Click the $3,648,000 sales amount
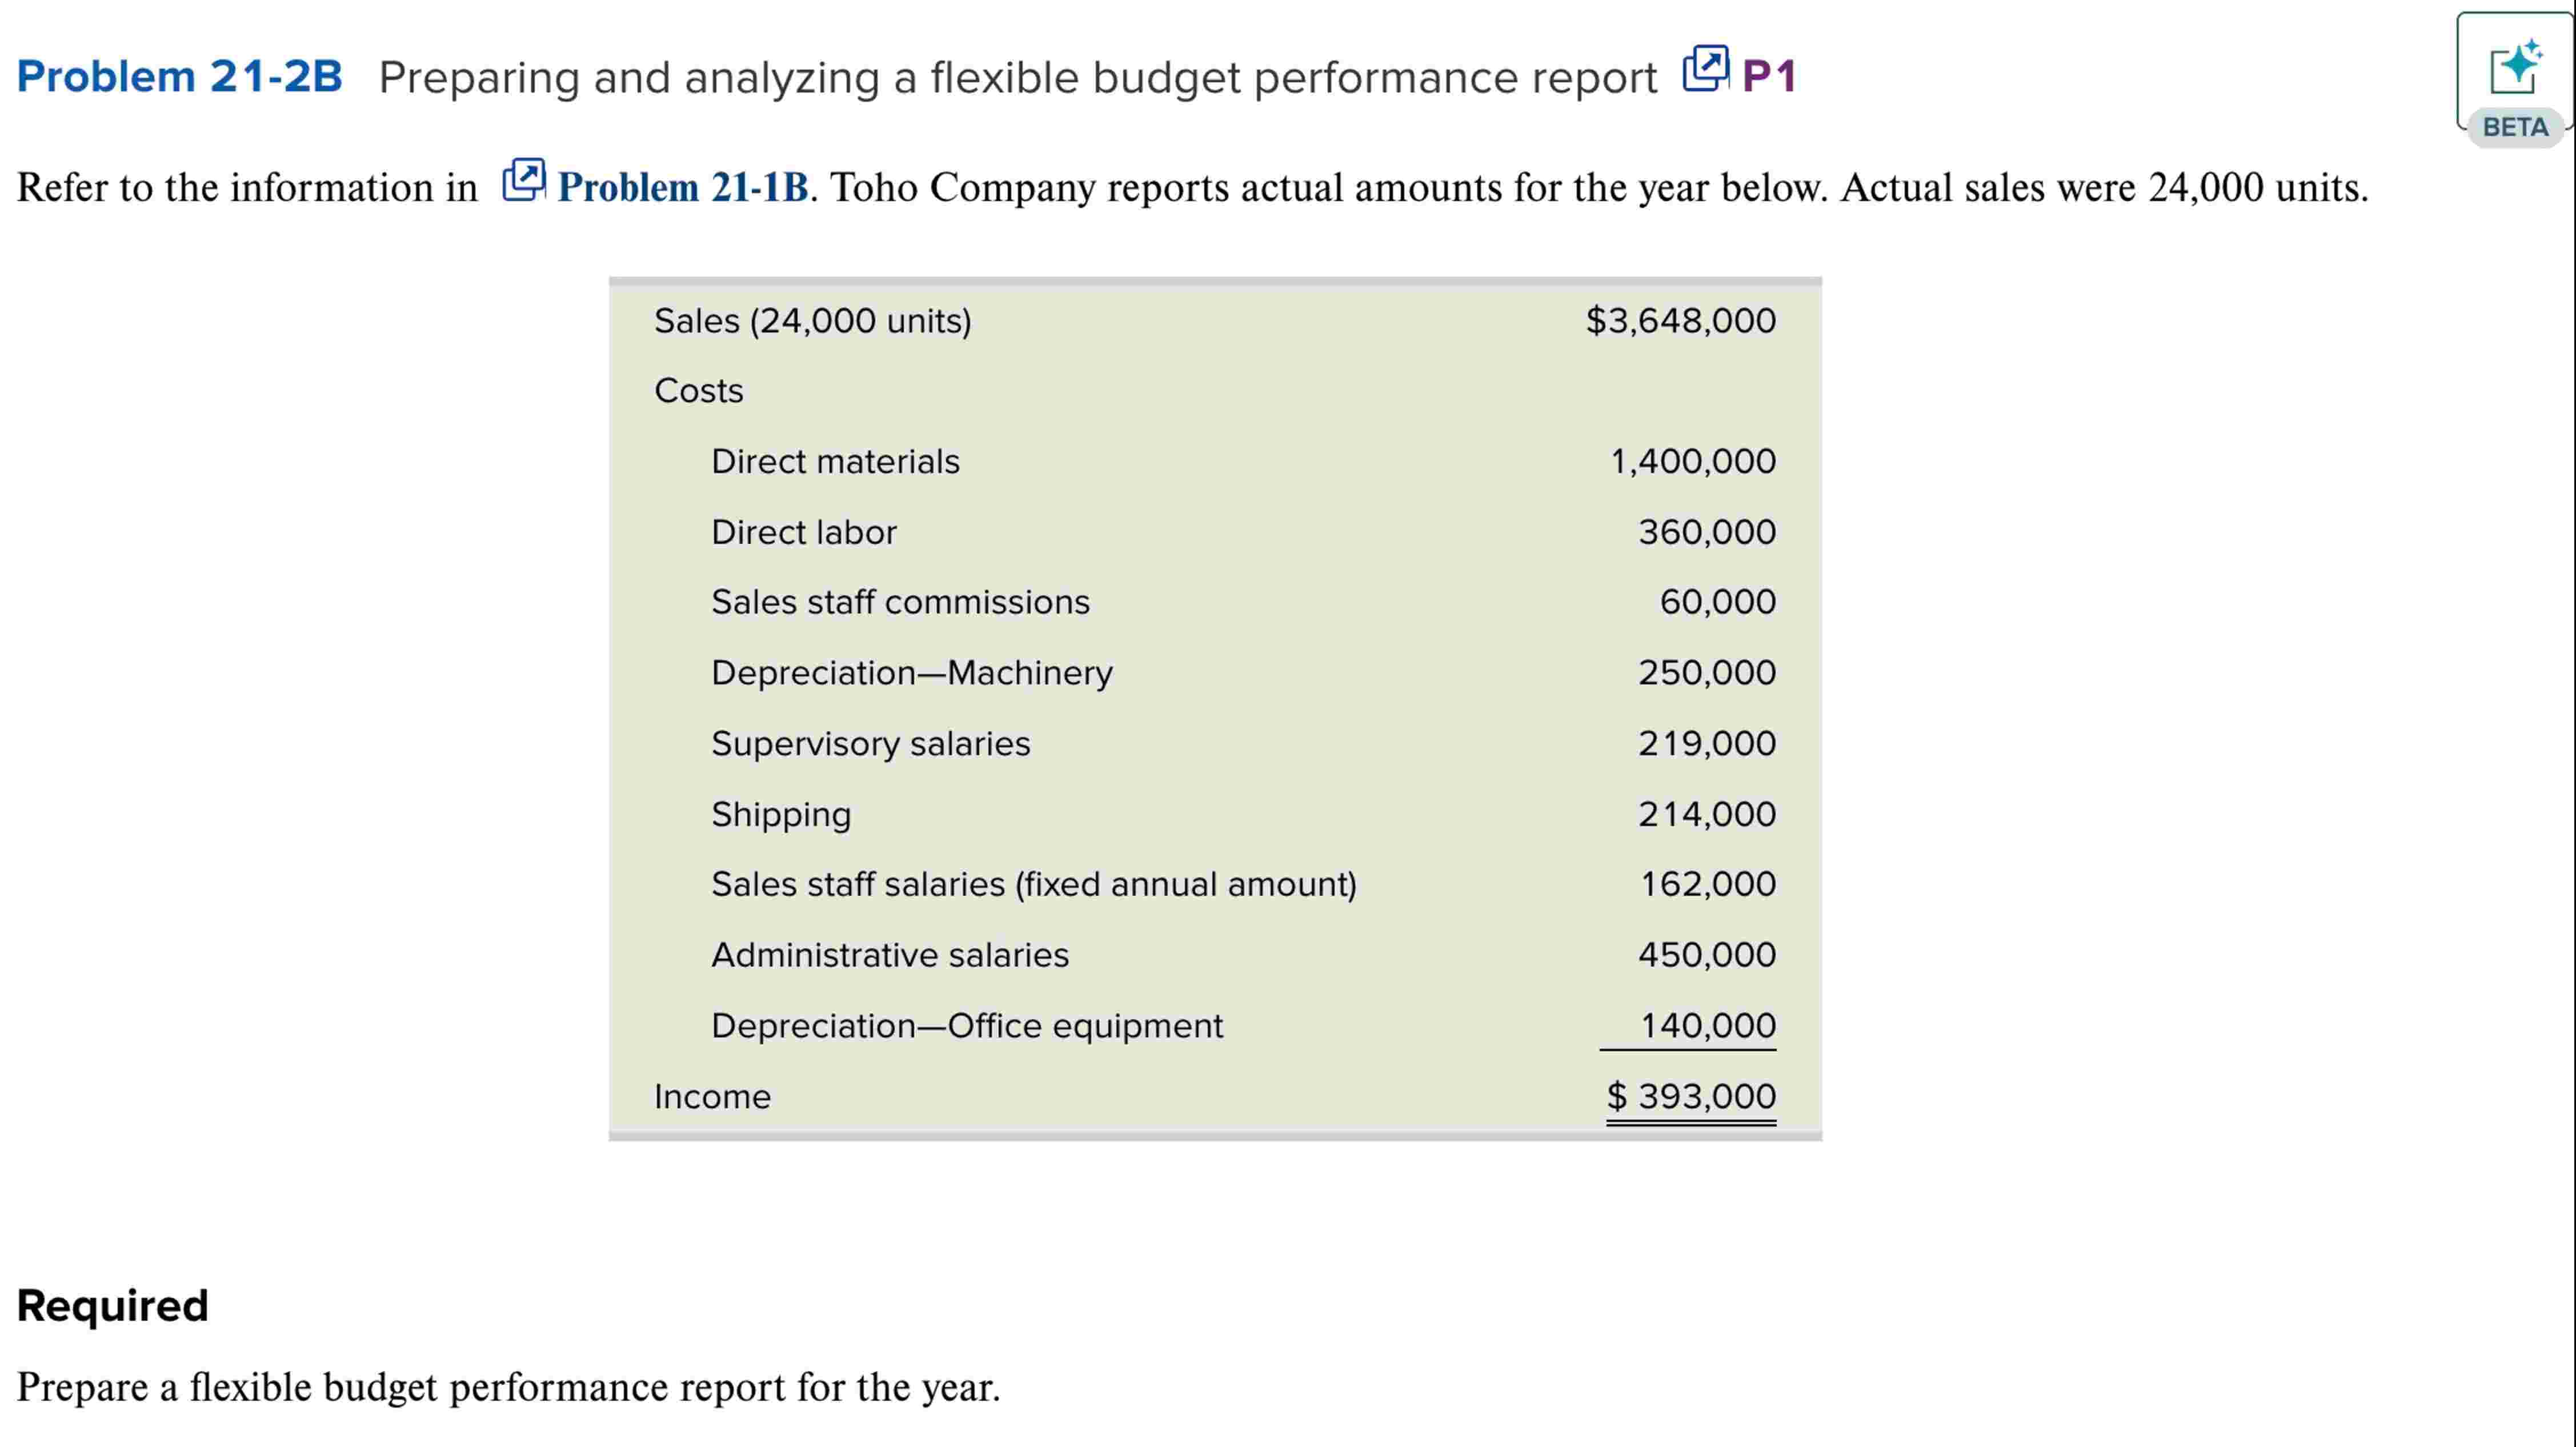 (x=1680, y=321)
